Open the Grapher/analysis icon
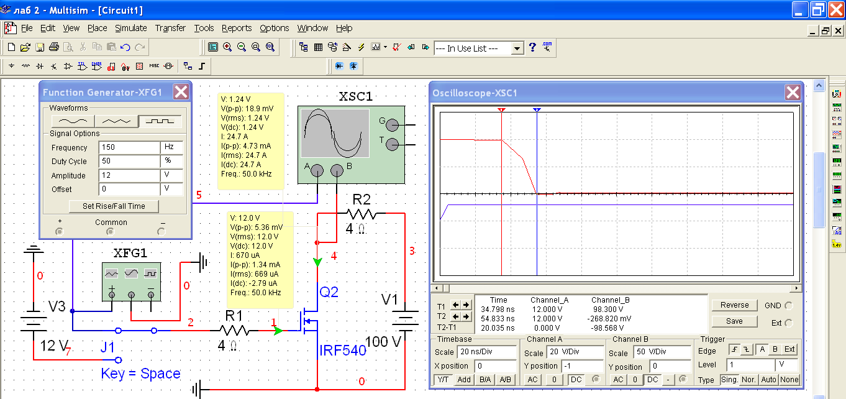The image size is (846, 399). [x=376, y=47]
